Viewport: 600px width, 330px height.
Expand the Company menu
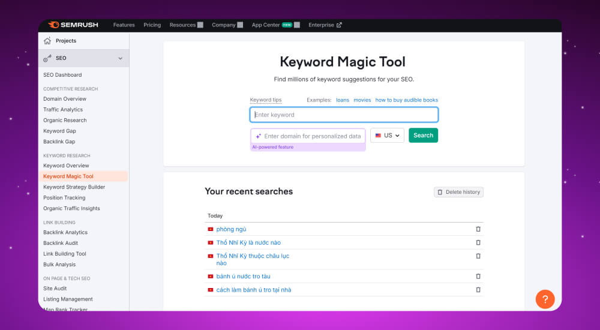240,25
